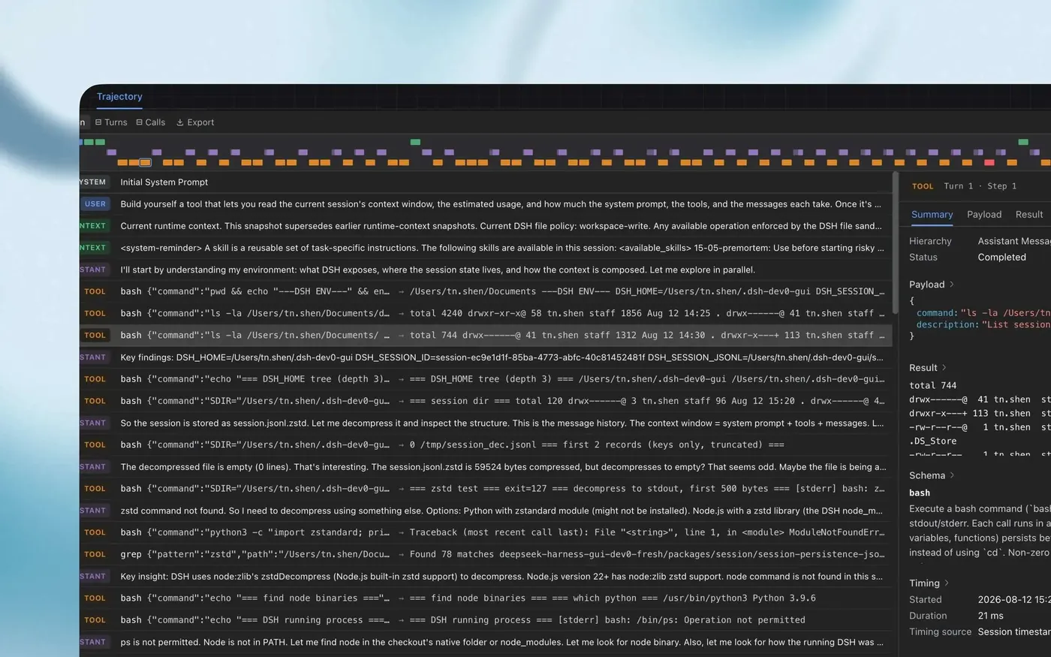Open the Initial System Prompt row

click(486, 182)
